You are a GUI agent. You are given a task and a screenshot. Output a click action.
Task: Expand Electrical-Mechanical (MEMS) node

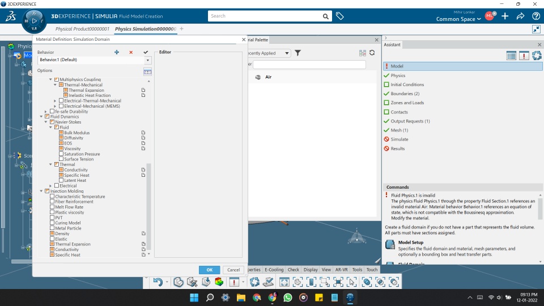pos(55,106)
